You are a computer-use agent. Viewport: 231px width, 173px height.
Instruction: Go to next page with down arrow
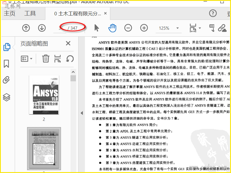(42, 28)
